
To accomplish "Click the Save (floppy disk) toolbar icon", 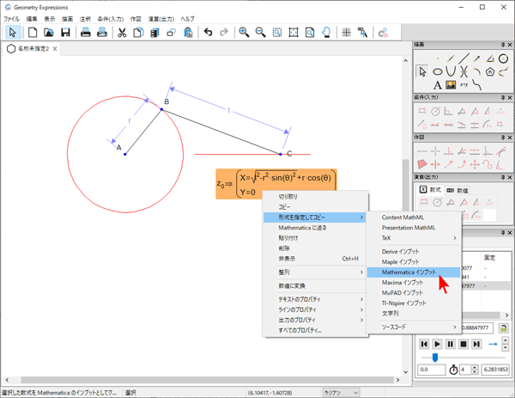I will tap(65, 33).
